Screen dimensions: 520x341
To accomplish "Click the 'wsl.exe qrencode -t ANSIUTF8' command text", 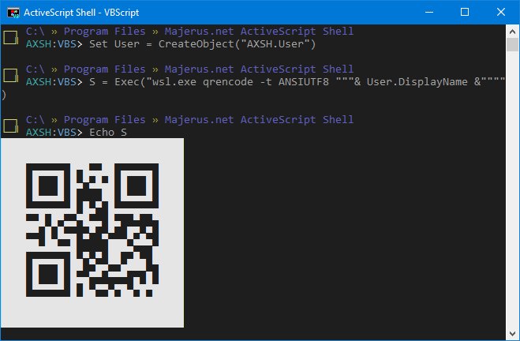I will click(241, 82).
